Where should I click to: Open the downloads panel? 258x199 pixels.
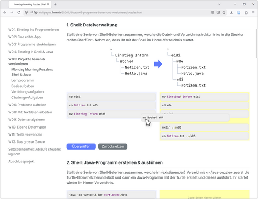(231, 12)
